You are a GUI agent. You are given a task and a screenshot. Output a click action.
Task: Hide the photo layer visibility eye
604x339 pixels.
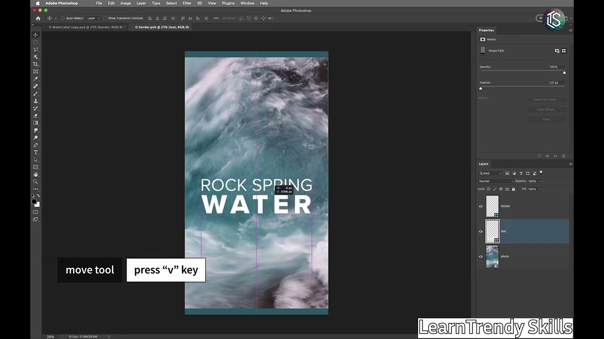[481, 257]
